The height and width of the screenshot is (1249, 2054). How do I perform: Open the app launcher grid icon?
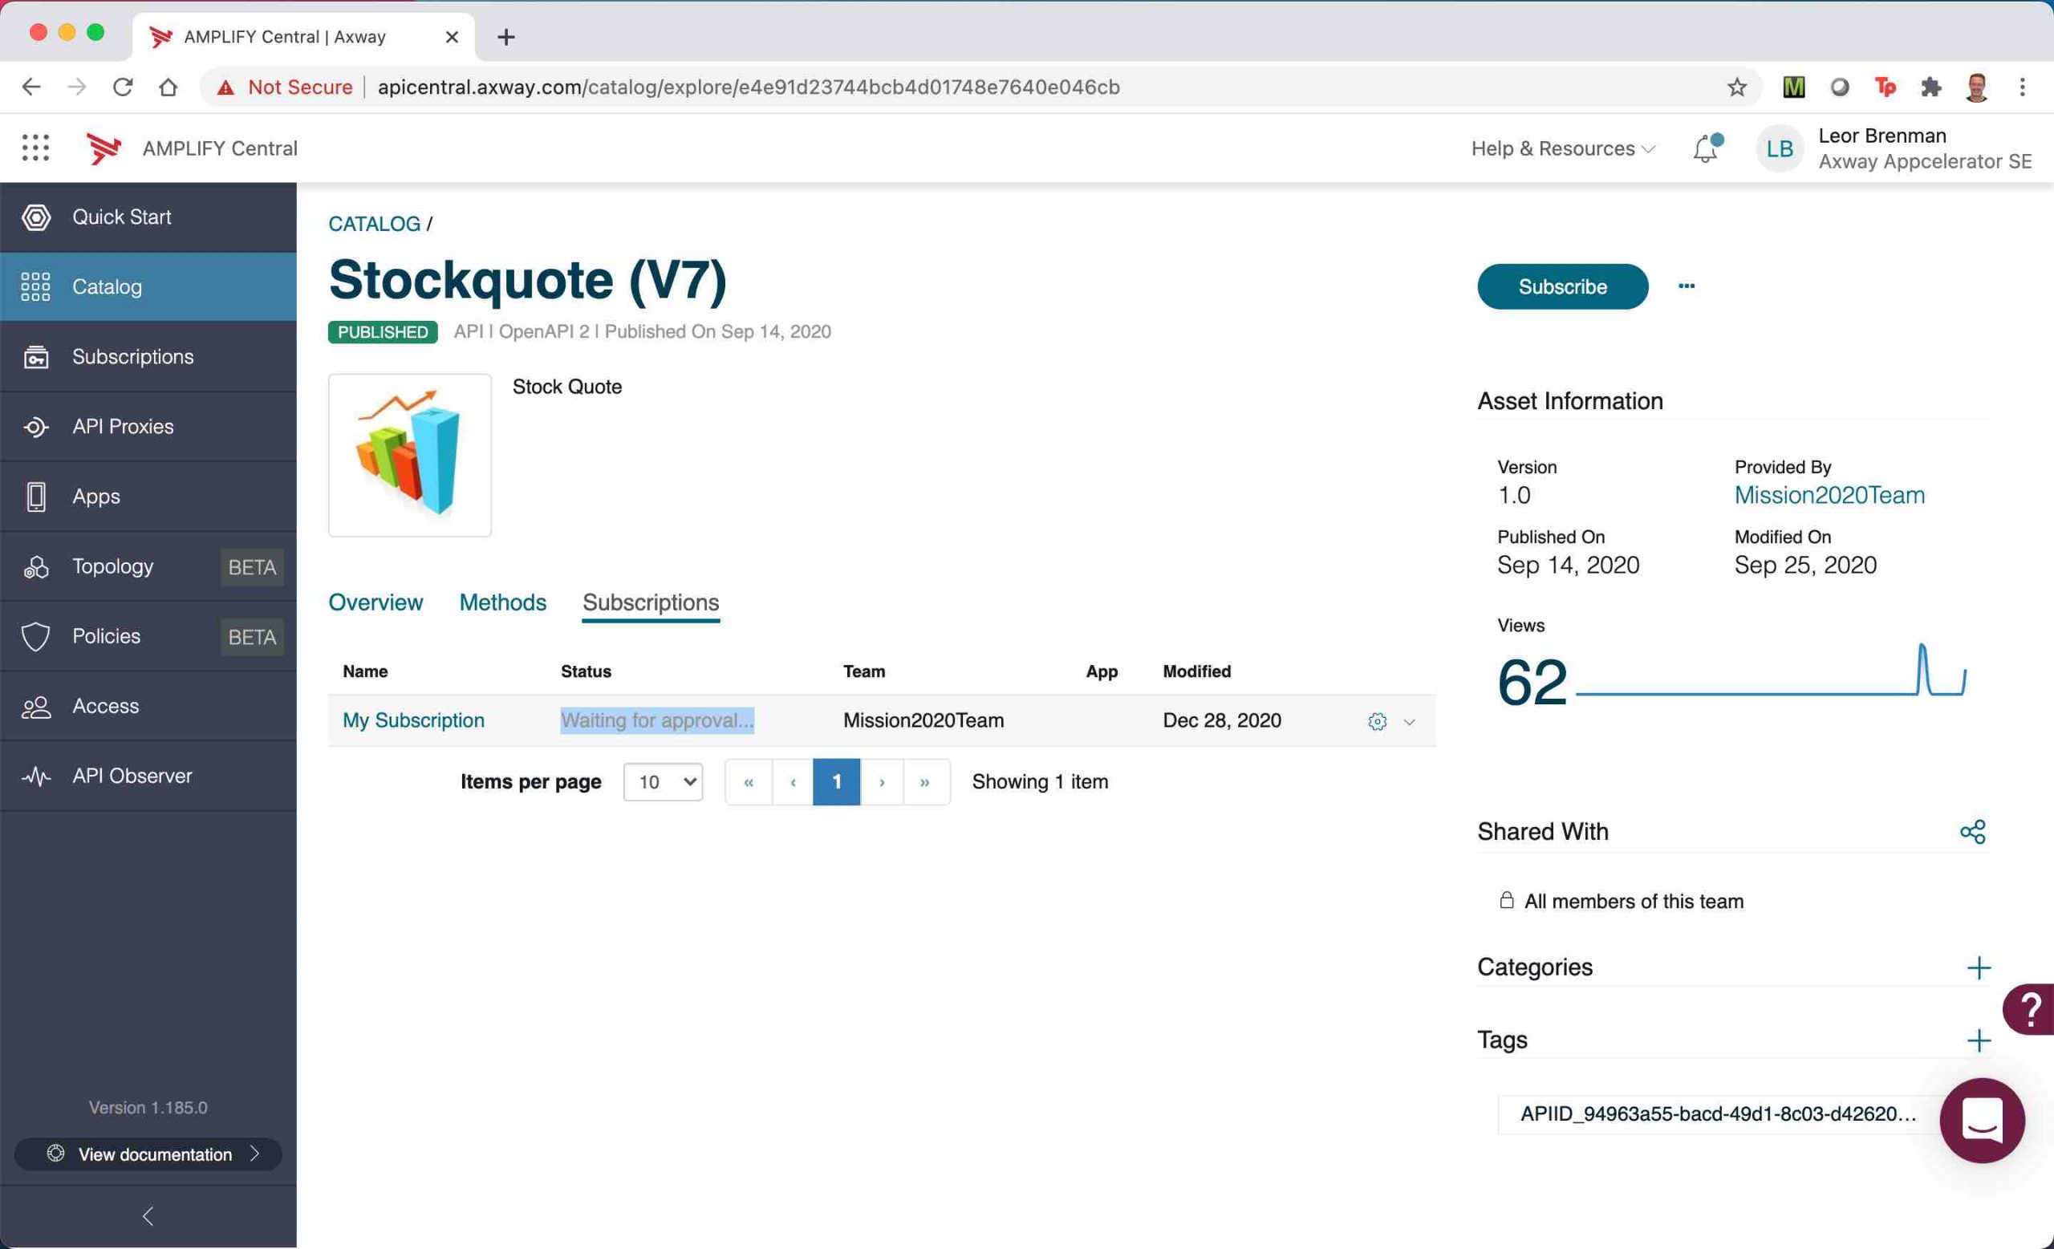[35, 148]
